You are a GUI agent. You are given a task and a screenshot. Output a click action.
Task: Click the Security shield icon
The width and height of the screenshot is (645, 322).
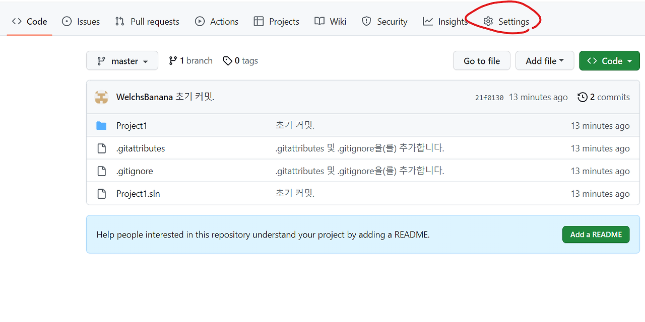point(367,22)
